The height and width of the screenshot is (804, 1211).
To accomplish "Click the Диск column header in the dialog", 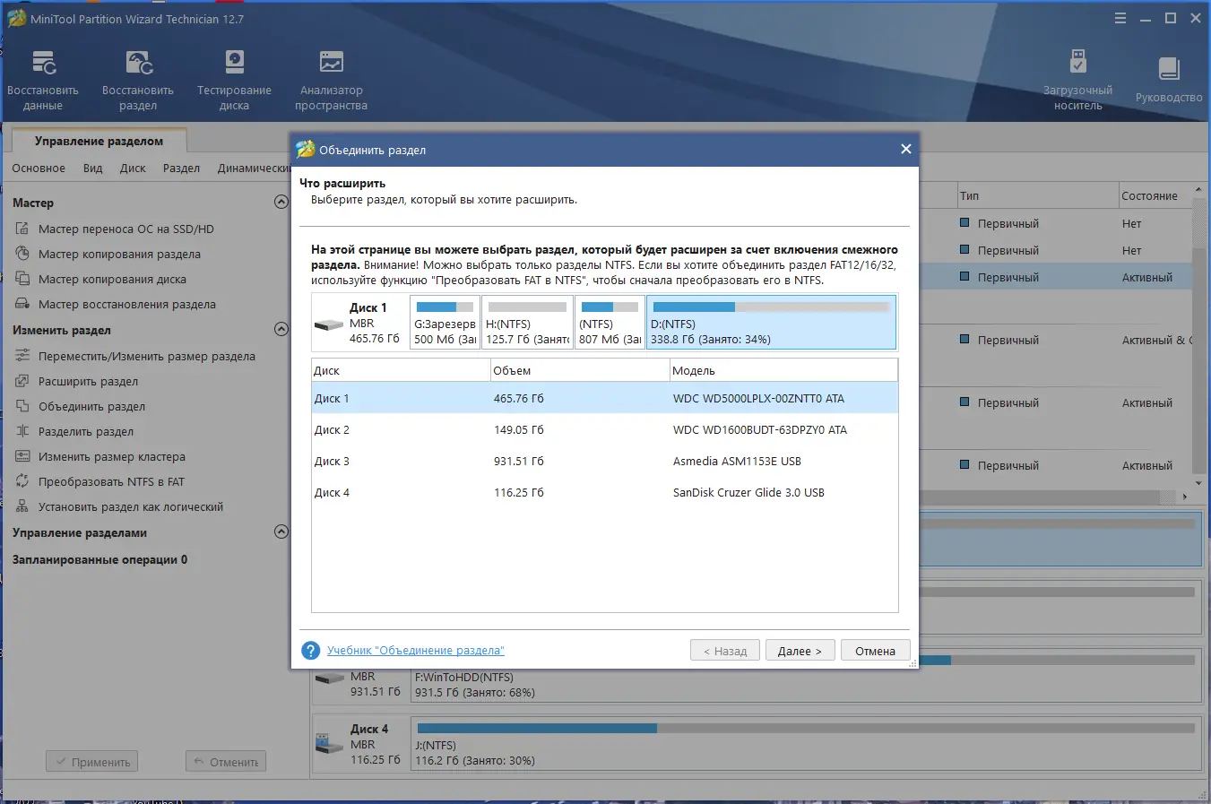I will click(x=401, y=370).
